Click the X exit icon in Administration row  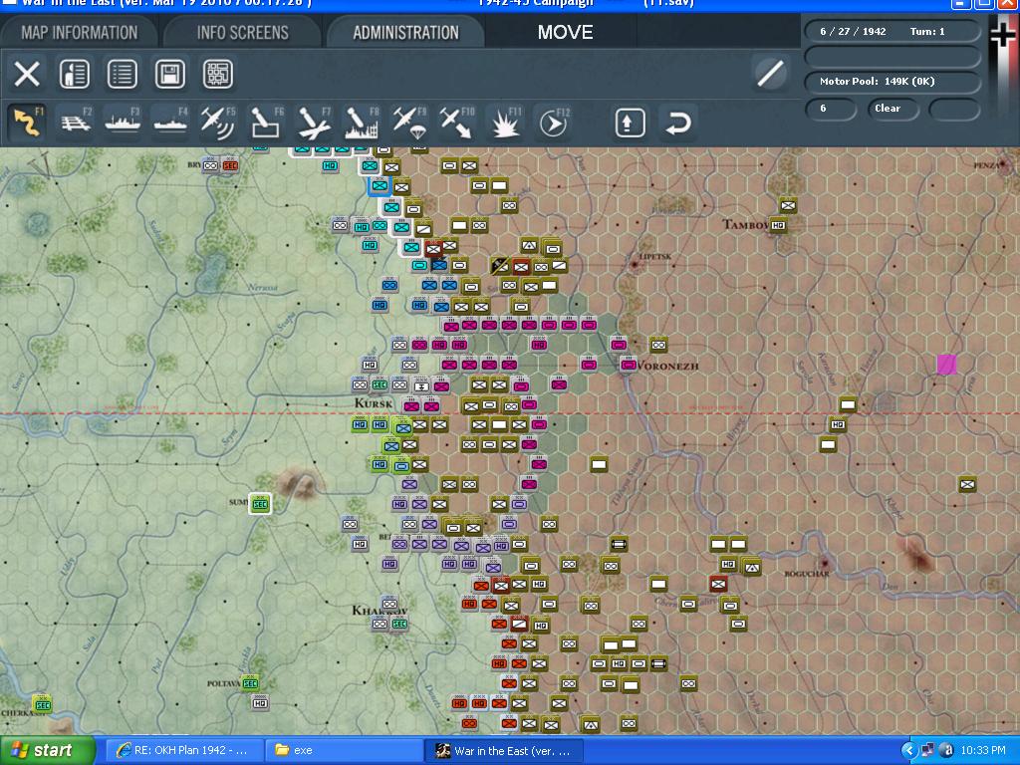pyautogui.click(x=27, y=74)
